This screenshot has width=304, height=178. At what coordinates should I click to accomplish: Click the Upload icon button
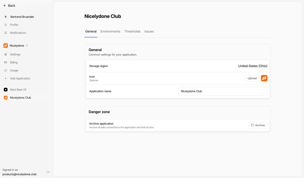252,78
